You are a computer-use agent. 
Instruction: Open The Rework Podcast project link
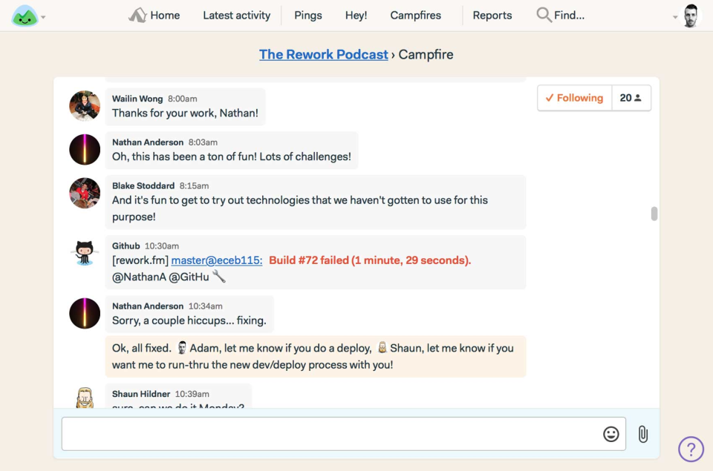pyautogui.click(x=323, y=54)
